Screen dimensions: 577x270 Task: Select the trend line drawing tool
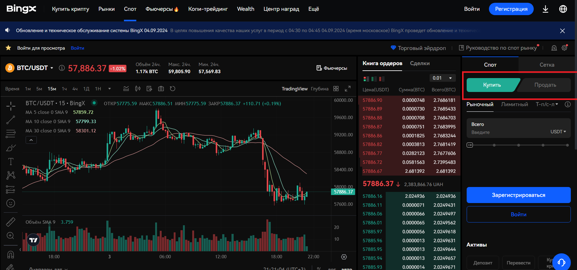pyautogui.click(x=11, y=120)
